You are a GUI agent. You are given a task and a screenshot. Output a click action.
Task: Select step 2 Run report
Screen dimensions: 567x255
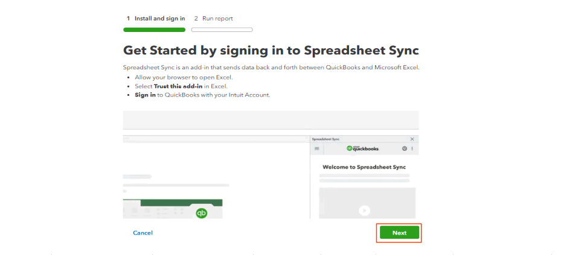pos(213,19)
